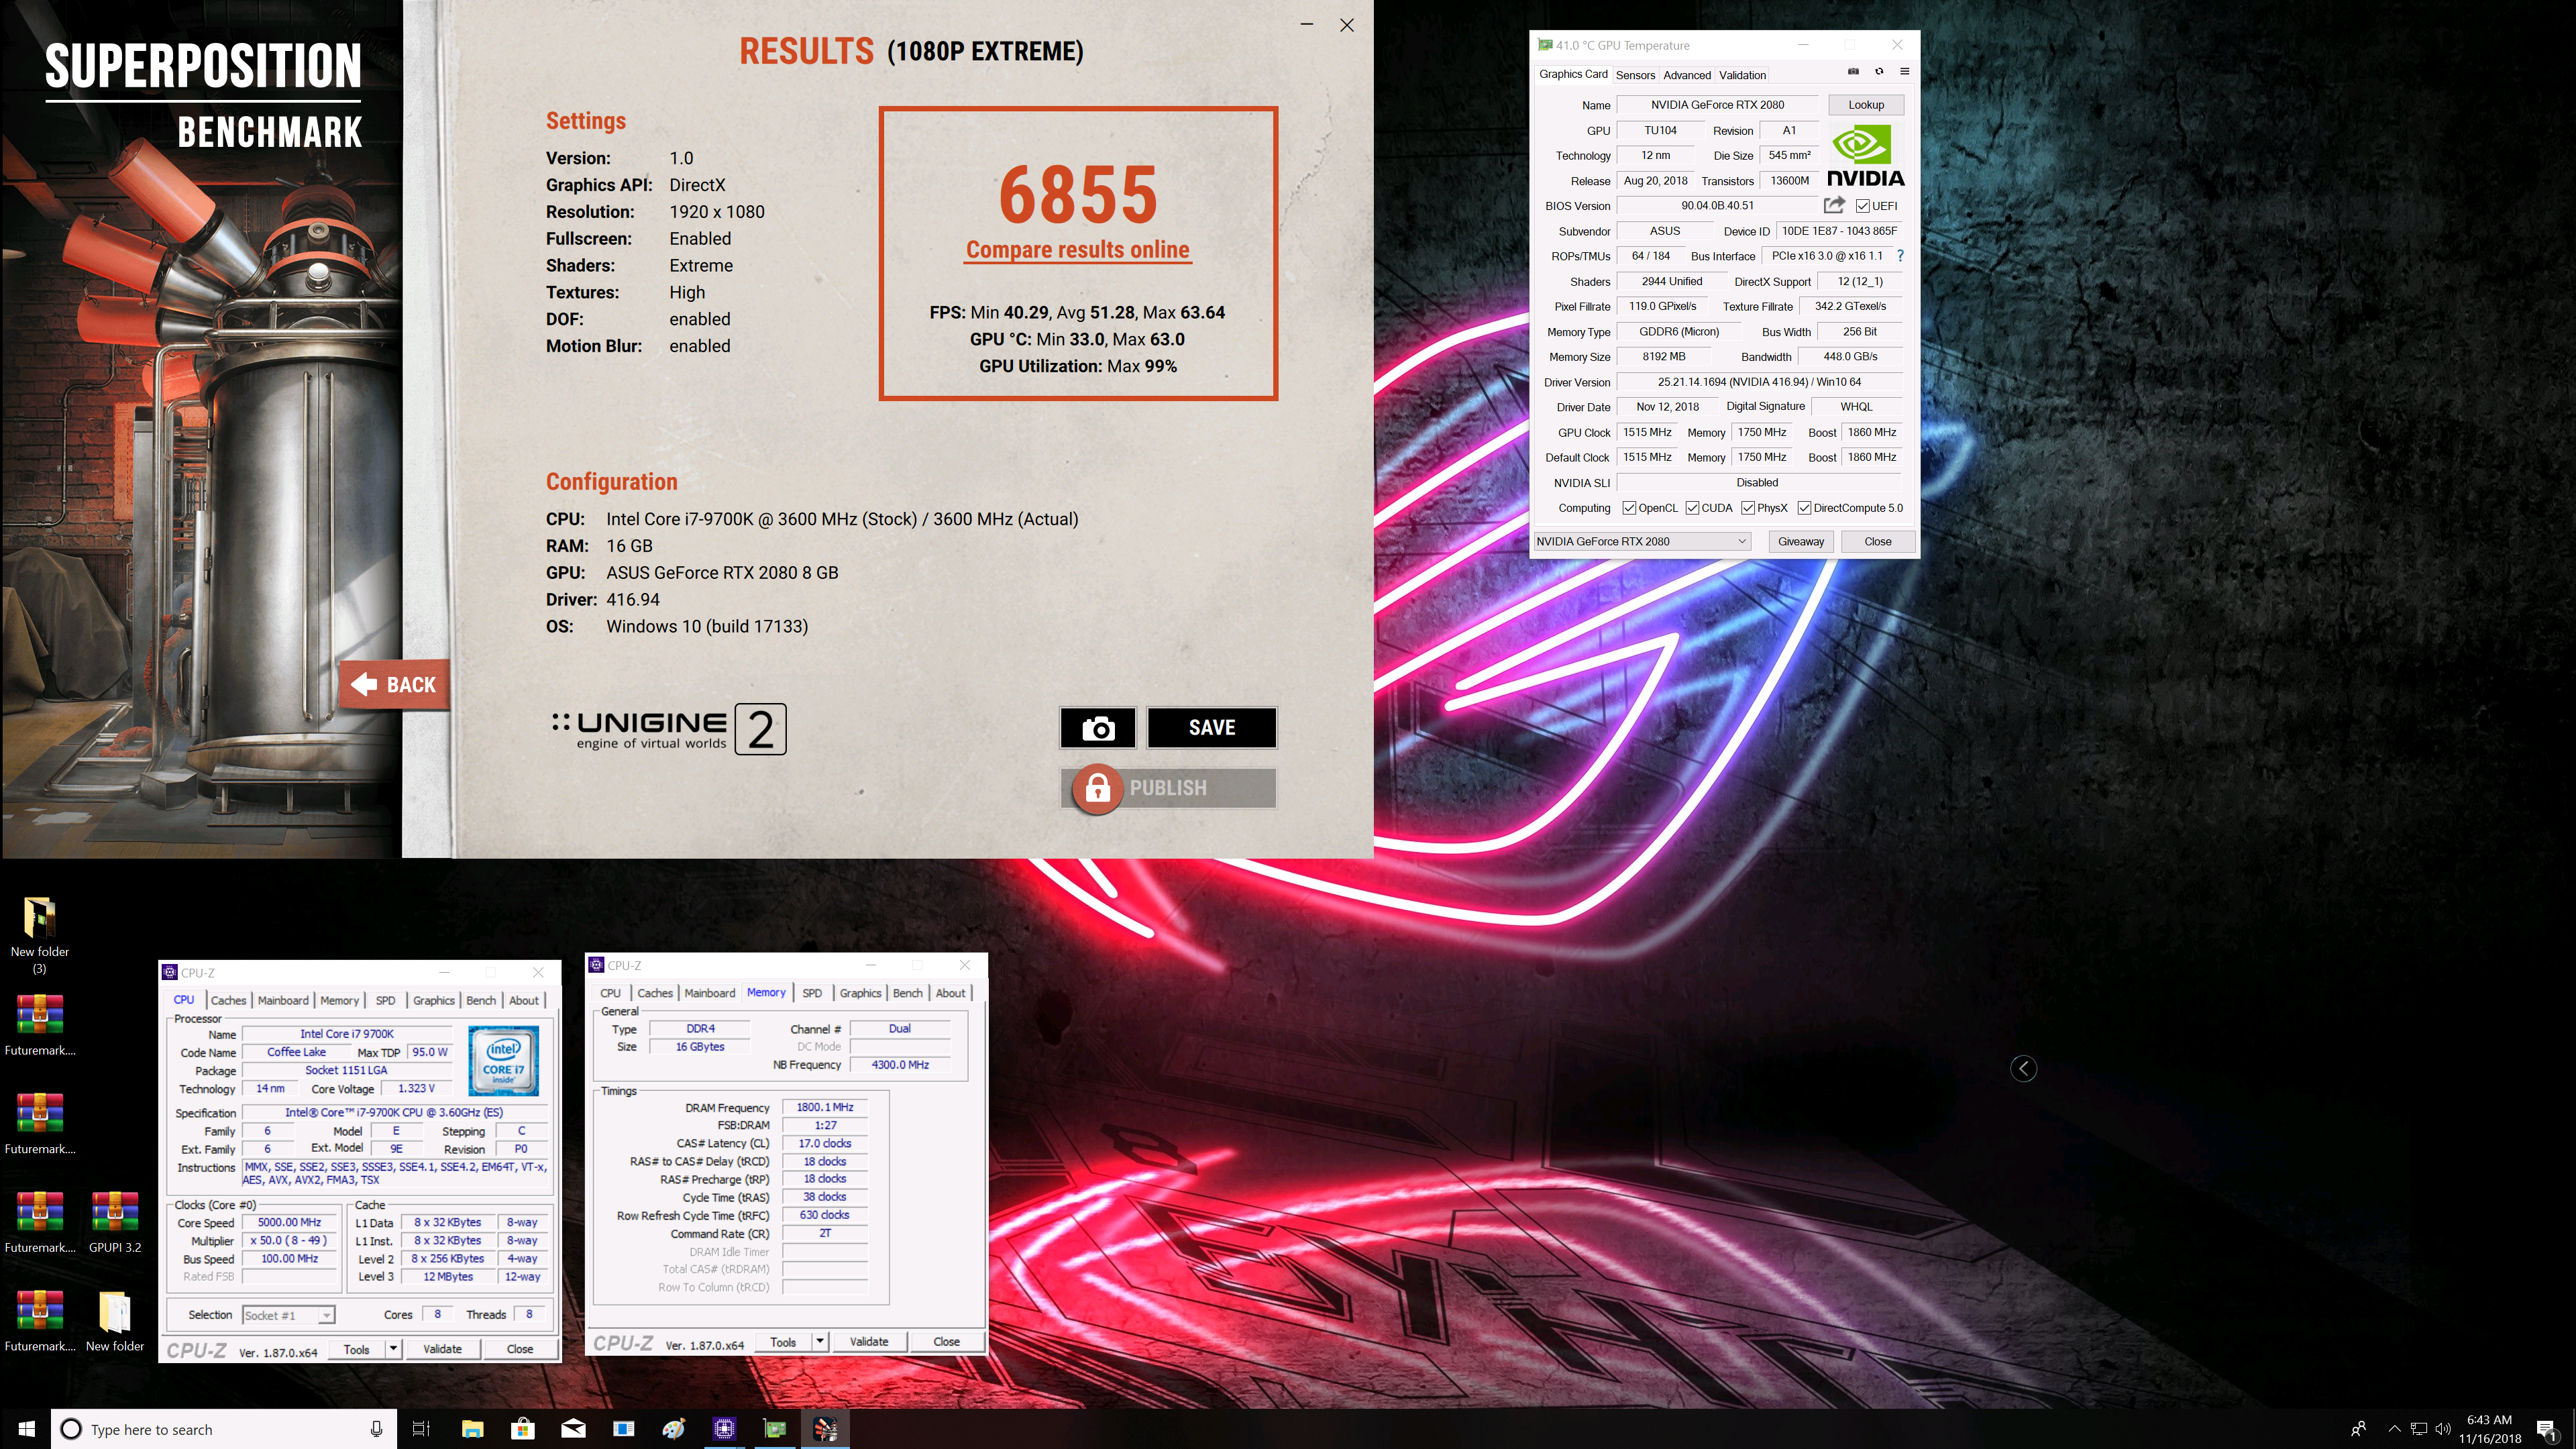Open SPD tab in right CPU-Z window
Screen dimensions: 2576x1449
812,993
